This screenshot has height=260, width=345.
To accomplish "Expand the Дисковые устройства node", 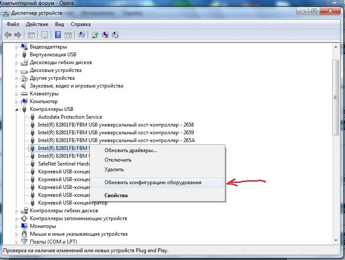I will coord(16,71).
